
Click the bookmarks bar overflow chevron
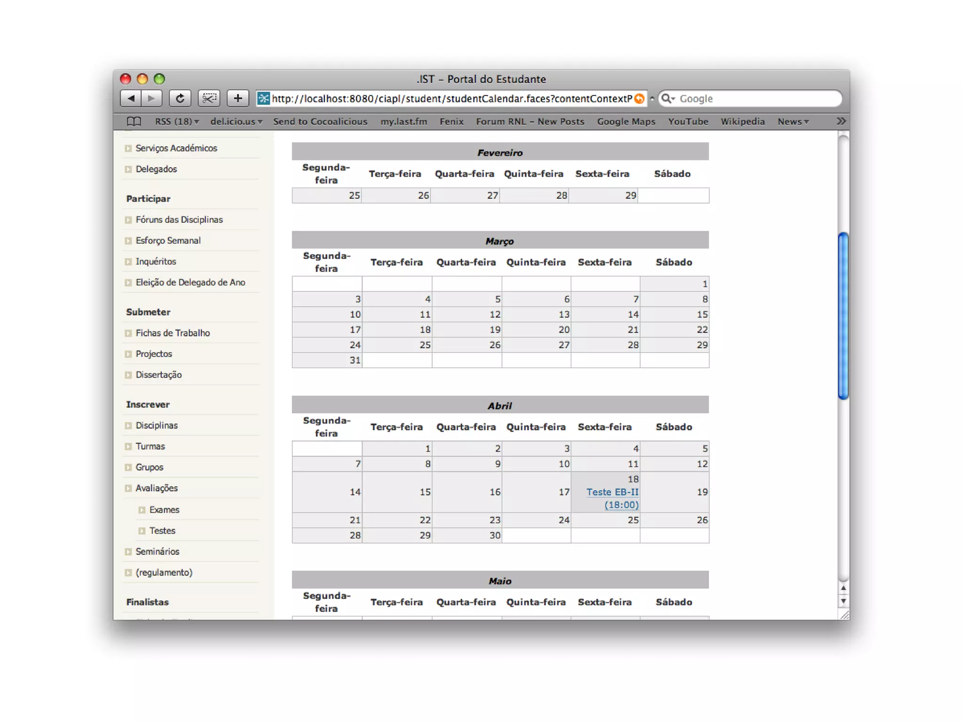point(841,121)
